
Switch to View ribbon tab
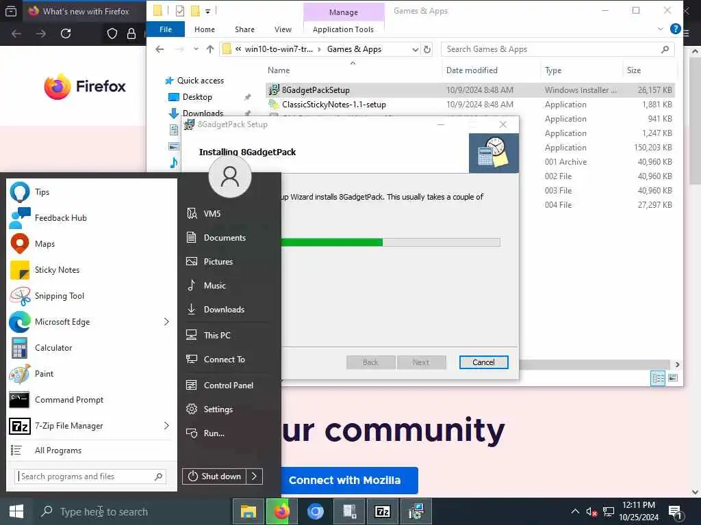283,29
